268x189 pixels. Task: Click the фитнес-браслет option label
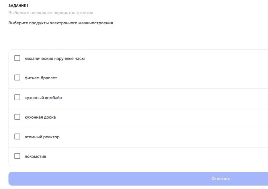tap(41, 78)
